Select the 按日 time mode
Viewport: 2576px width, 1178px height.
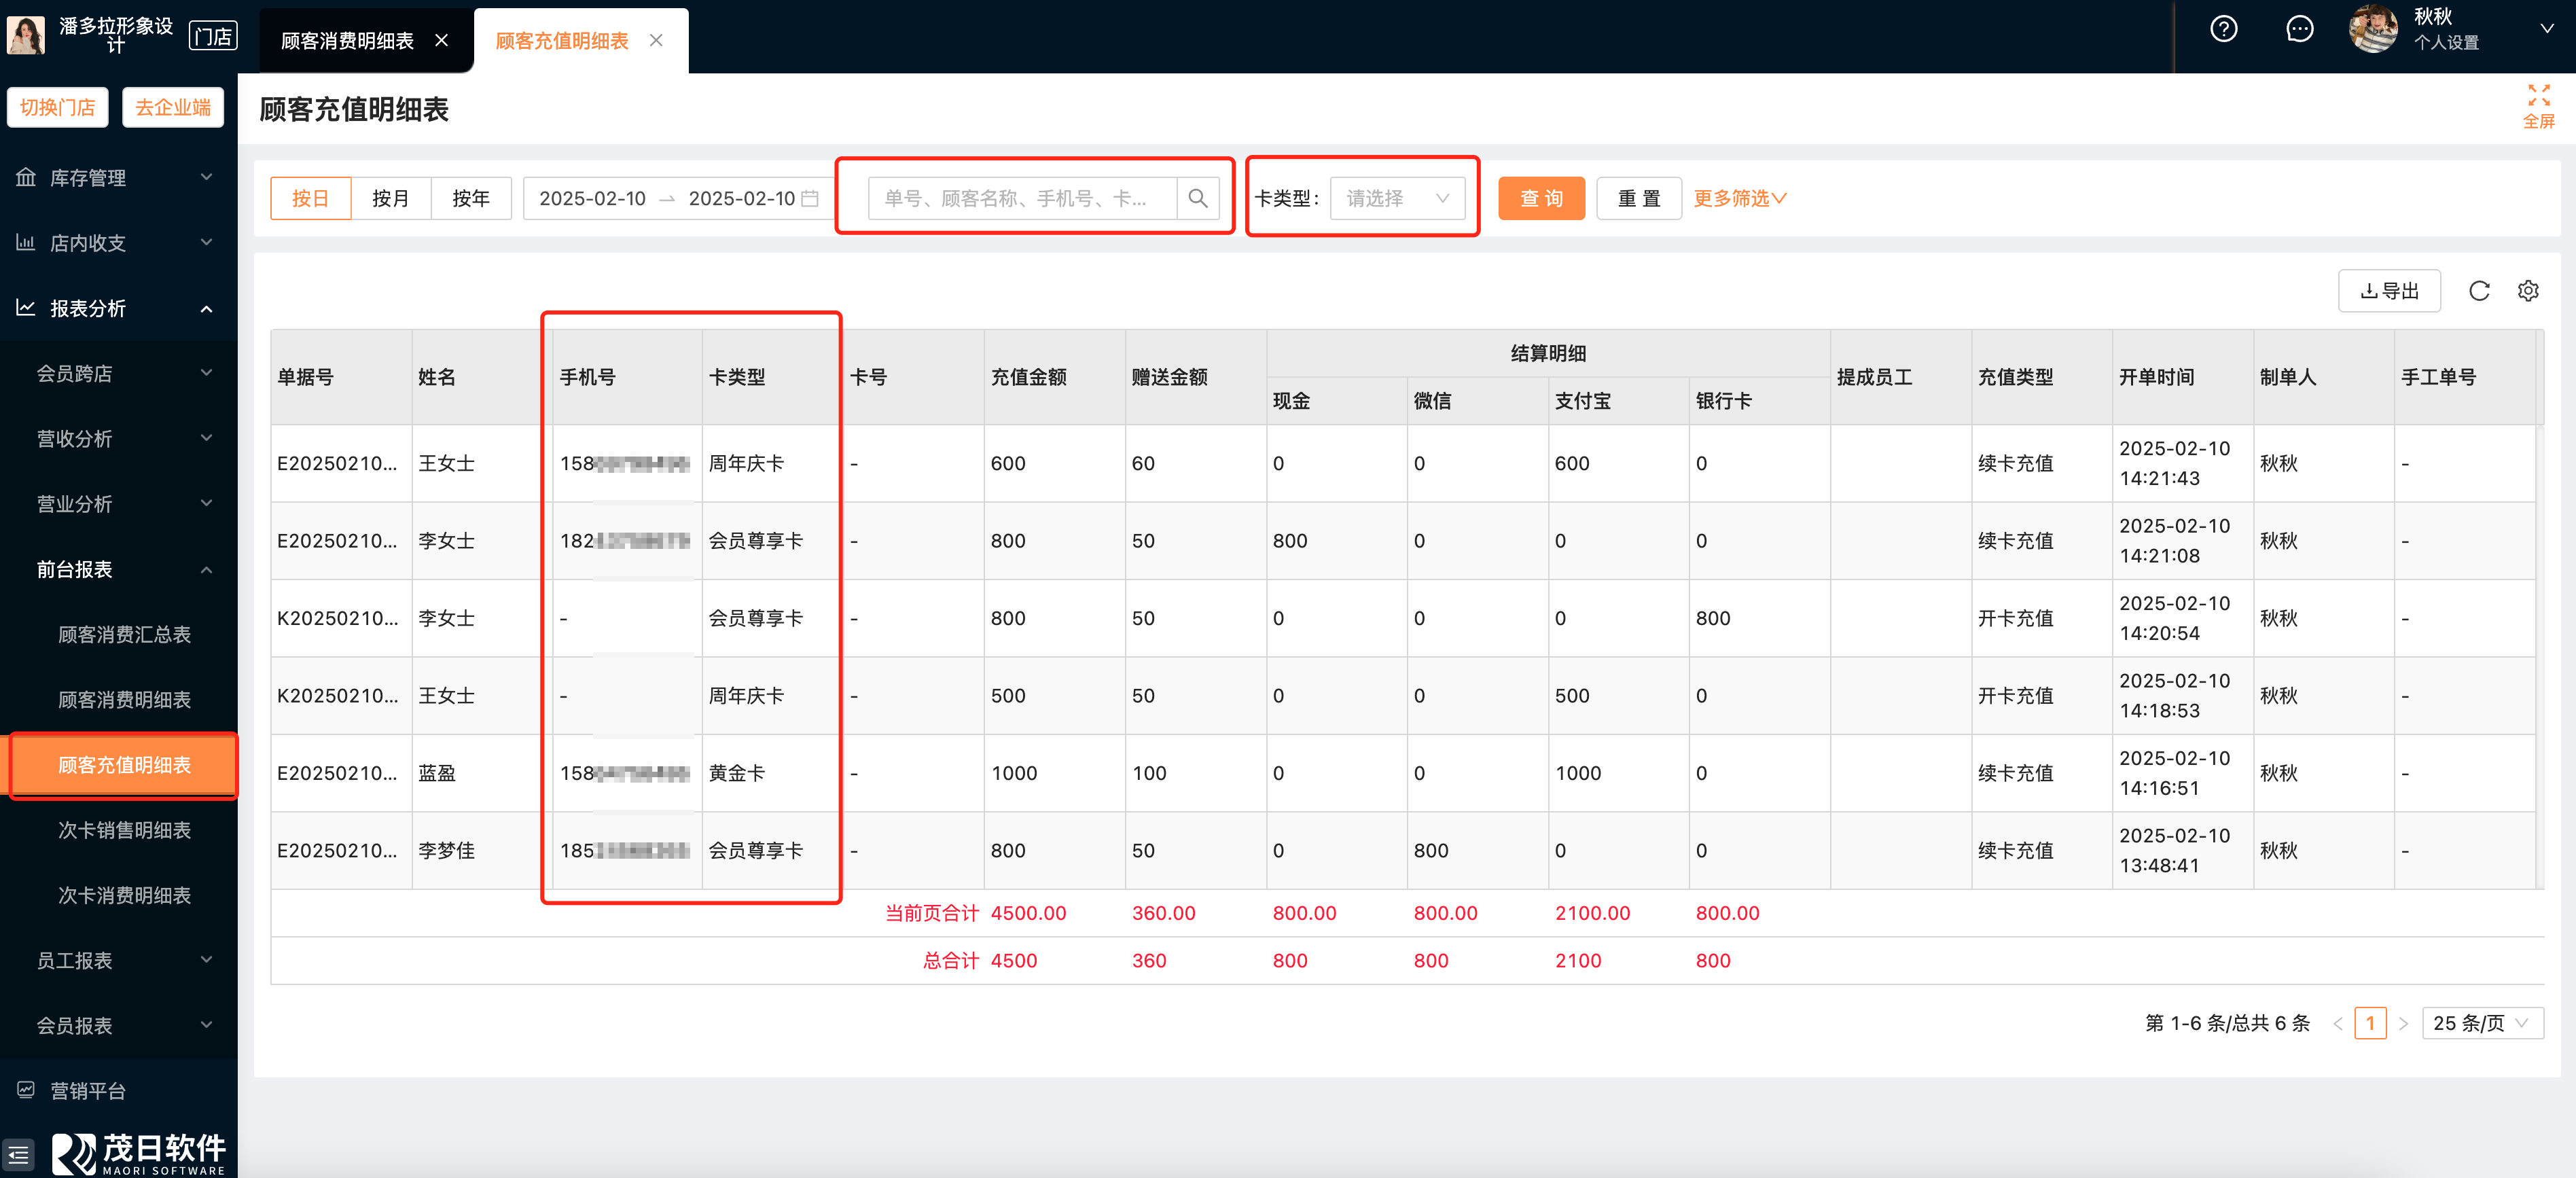(310, 198)
